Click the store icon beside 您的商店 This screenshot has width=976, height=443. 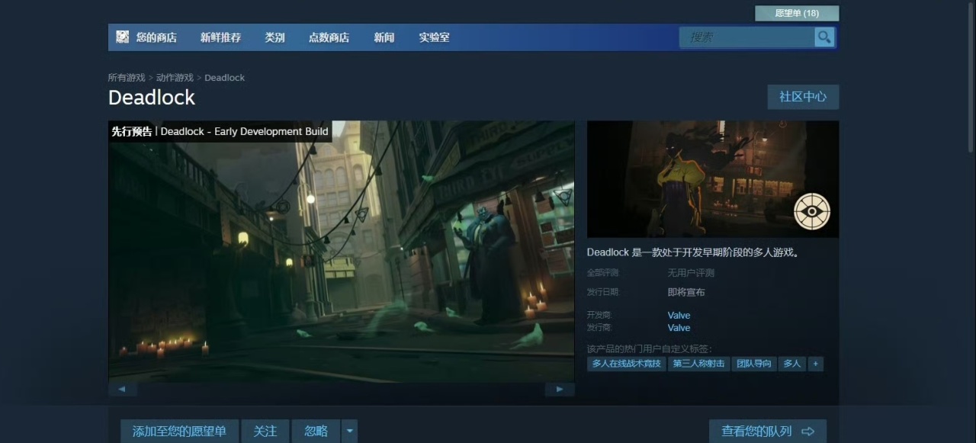122,37
